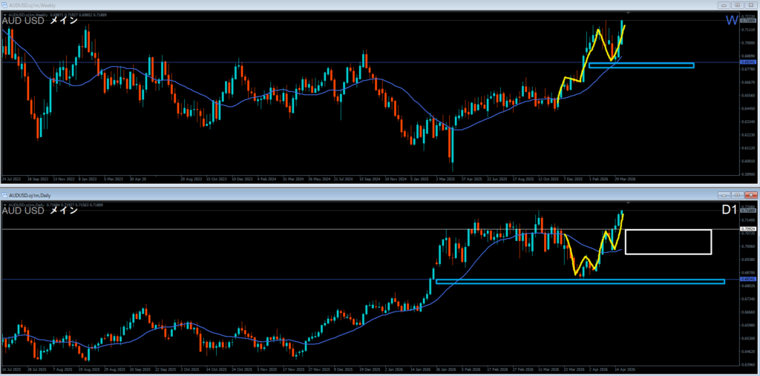Click the current price tag on Weekly price axis
Viewport: 760px width, 376px height.
tap(748, 22)
